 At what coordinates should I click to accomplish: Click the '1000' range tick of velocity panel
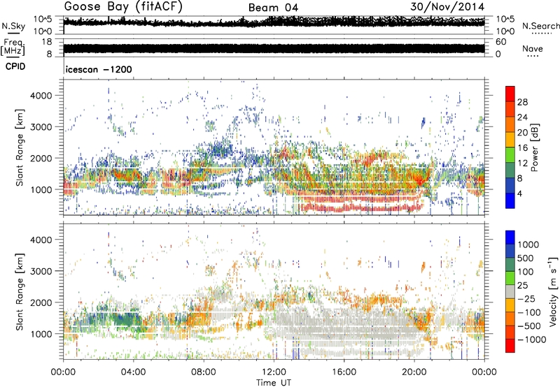41,334
